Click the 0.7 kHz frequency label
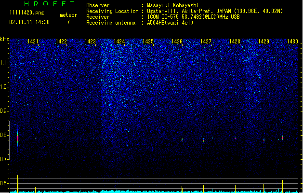Image resolution: width=303 pixels, height=193 pixels. [x=4, y=159]
